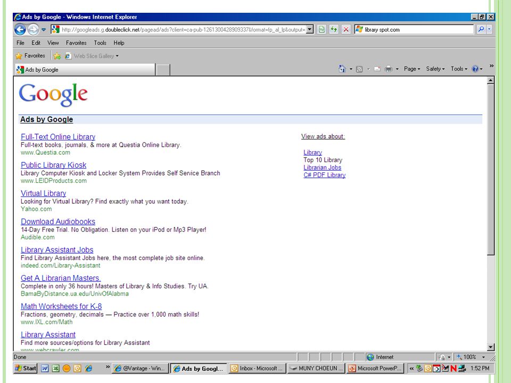Image resolution: width=511 pixels, height=383 pixels.
Task: Open the Tools menu in menu bar
Action: [x=100, y=43]
